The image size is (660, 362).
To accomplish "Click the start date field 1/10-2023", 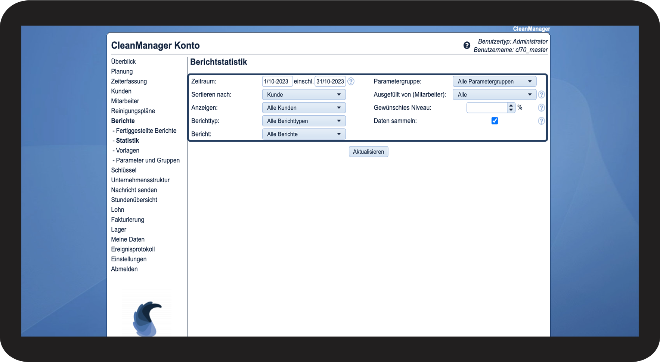I will (x=277, y=81).
